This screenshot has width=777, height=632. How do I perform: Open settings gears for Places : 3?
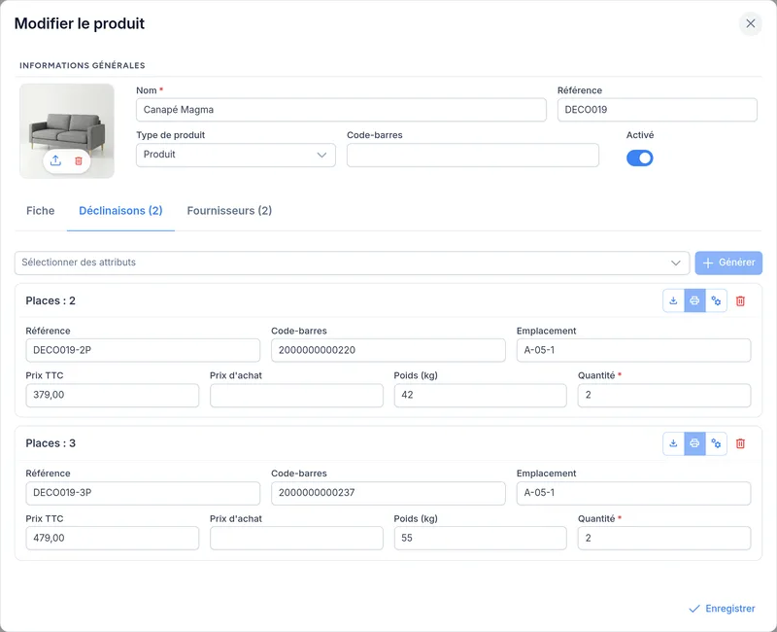[716, 443]
